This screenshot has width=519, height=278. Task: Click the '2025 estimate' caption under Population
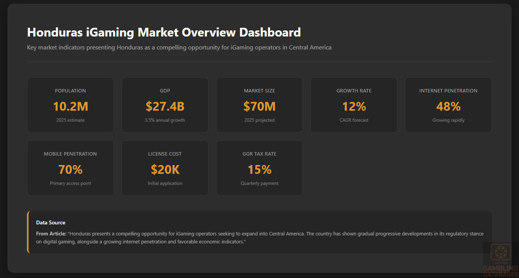pos(70,120)
